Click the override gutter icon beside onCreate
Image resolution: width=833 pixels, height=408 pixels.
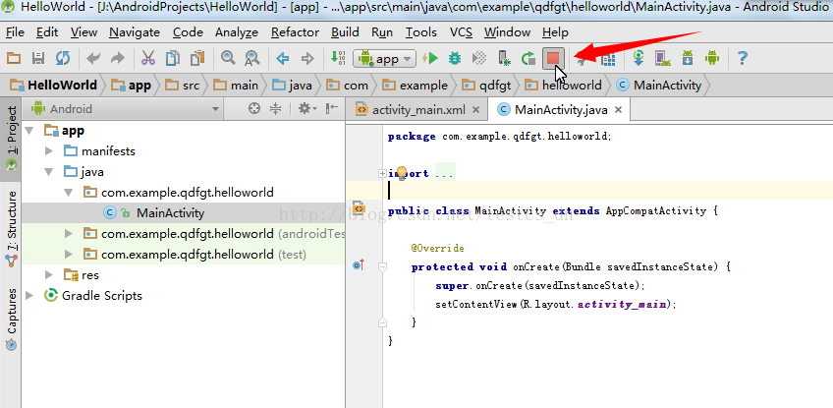point(359,264)
